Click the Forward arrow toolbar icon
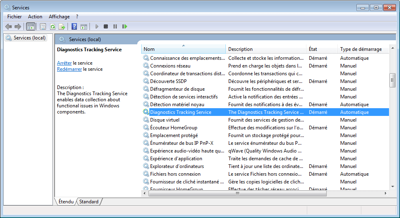The width and height of the screenshot is (400, 218). [18, 26]
